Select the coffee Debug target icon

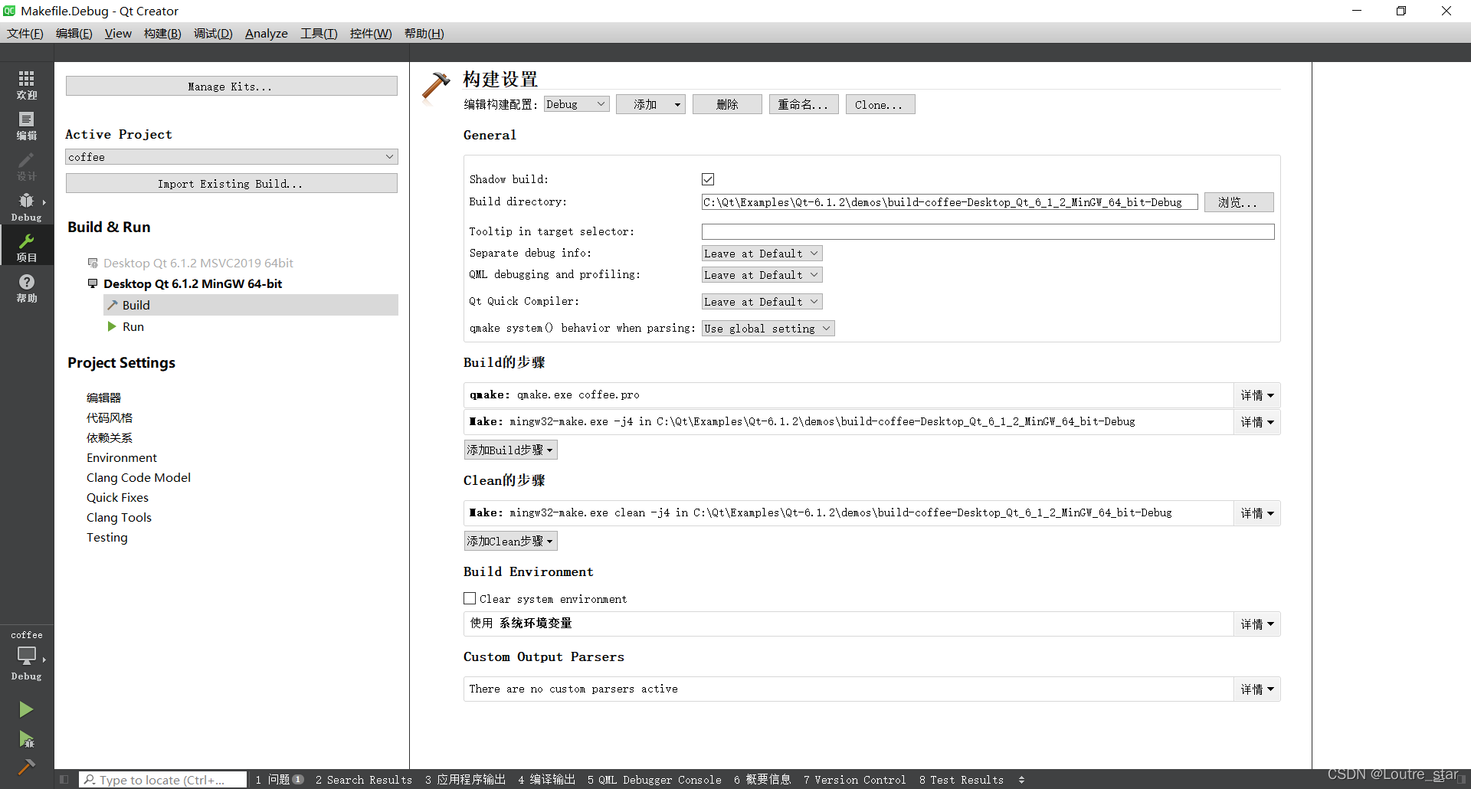[26, 655]
